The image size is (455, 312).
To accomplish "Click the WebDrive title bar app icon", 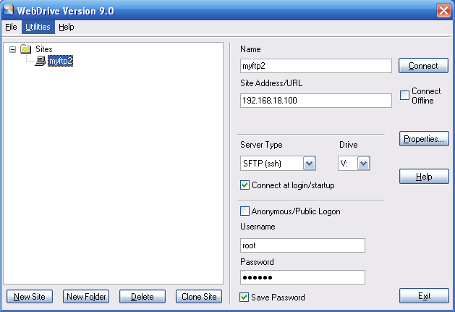I will [9, 10].
